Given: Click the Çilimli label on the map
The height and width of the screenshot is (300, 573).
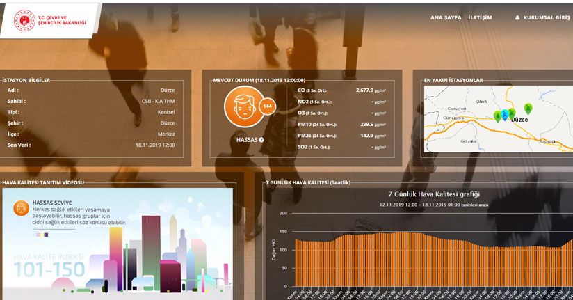Looking at the screenshot, I should point(481,102).
